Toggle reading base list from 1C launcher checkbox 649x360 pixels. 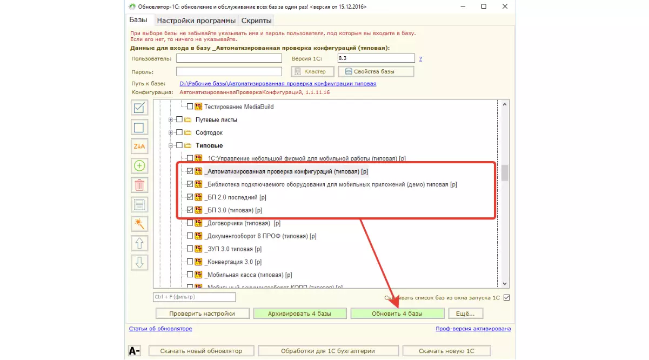[x=506, y=297]
